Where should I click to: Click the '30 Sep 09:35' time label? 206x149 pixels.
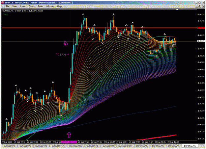tap(96, 142)
